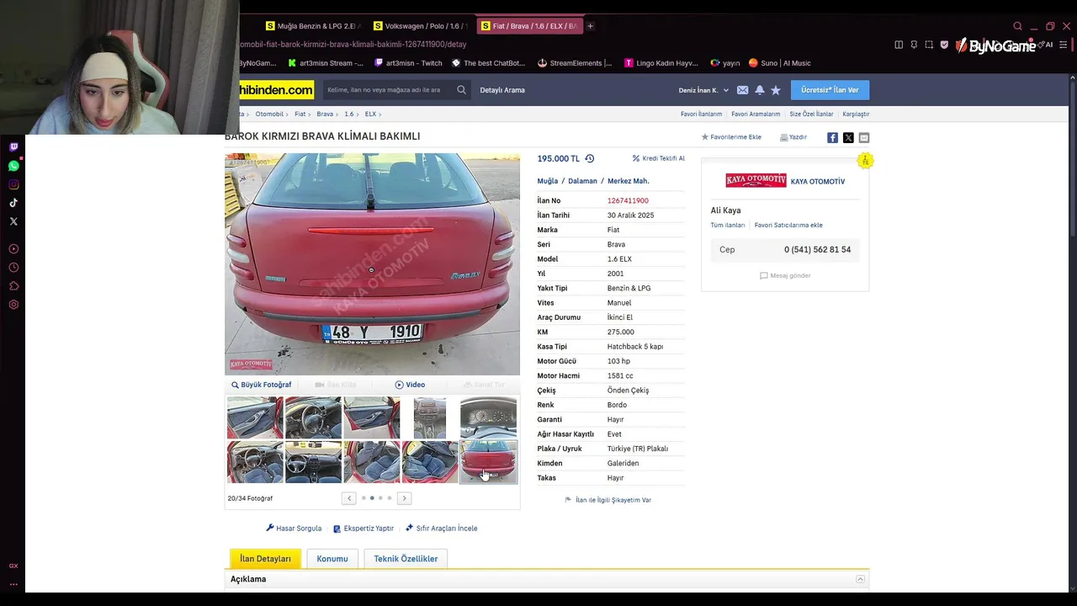The height and width of the screenshot is (606, 1077).
Task: Open the sidebar player icon
Action: (x=13, y=249)
